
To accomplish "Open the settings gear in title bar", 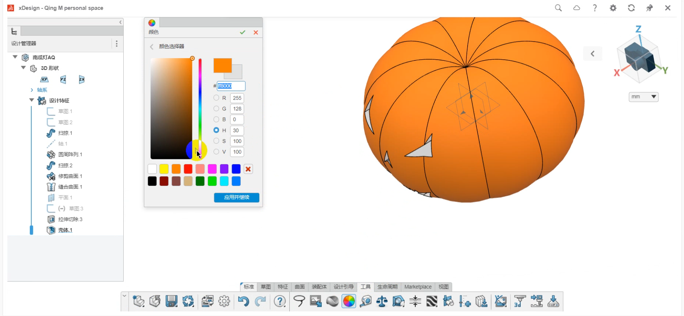I will [613, 8].
